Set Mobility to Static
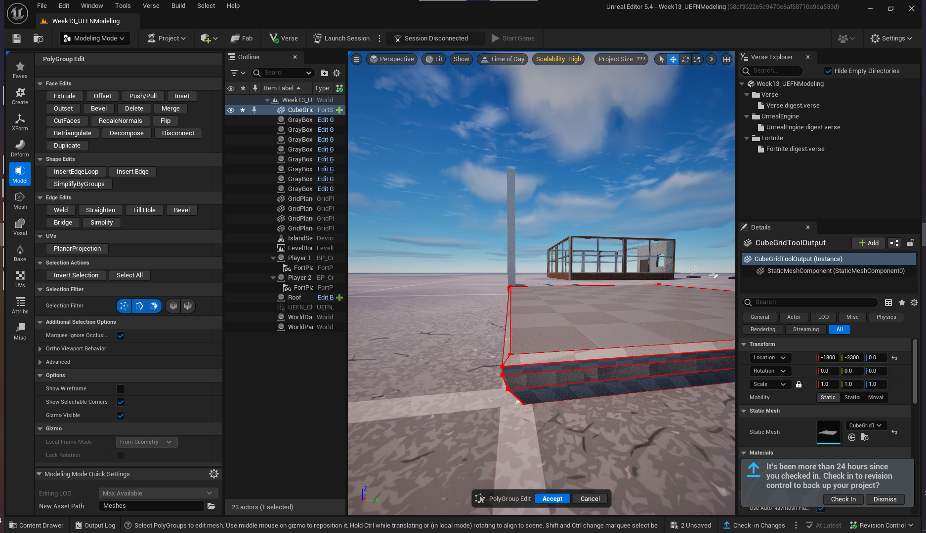 click(828, 398)
